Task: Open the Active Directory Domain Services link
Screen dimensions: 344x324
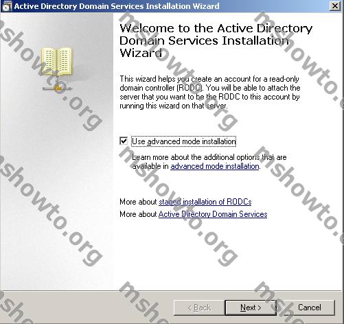Action: click(213, 214)
